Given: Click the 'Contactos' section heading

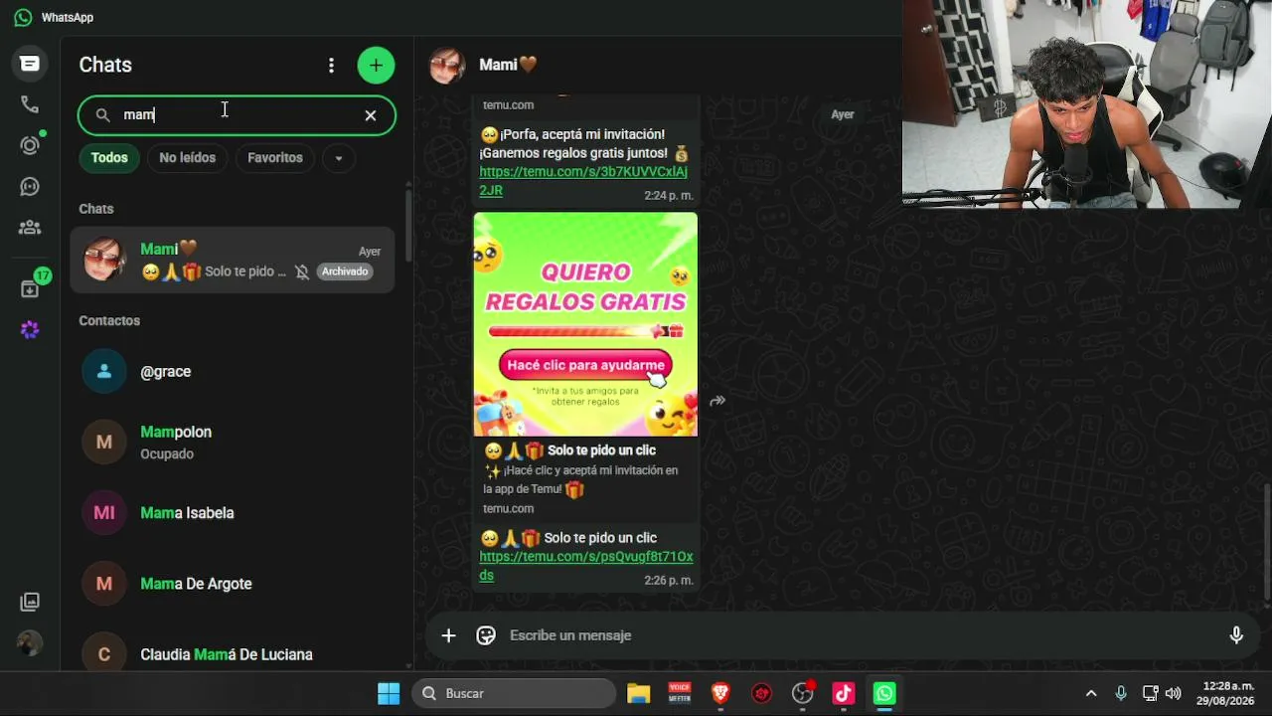Looking at the screenshot, I should [109, 320].
